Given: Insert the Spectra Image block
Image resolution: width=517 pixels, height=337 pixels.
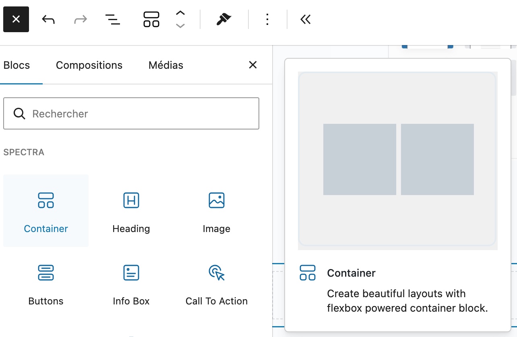Looking at the screenshot, I should coord(217,211).
